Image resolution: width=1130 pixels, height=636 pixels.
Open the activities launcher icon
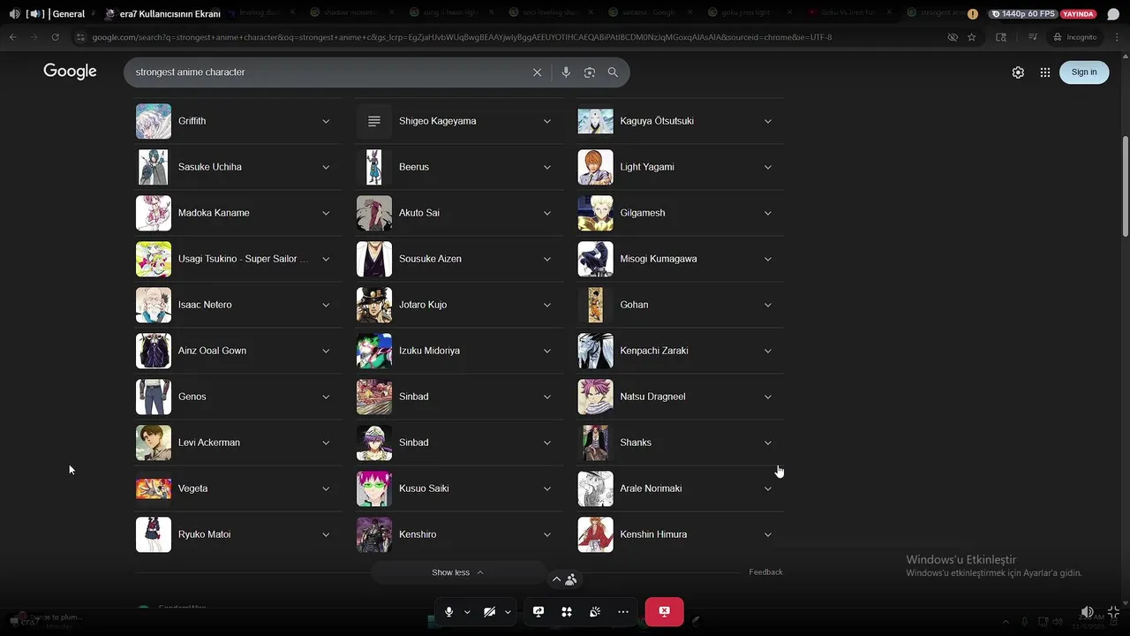coord(567,611)
